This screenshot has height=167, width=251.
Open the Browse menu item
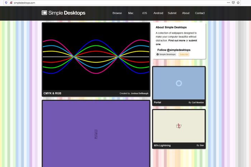[x=117, y=13]
